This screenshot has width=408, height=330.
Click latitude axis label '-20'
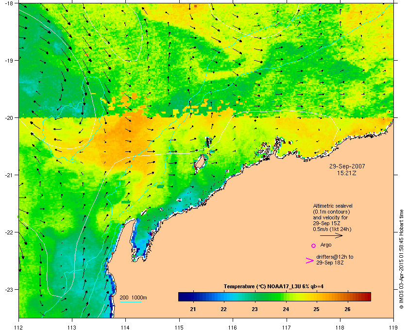pos(9,117)
